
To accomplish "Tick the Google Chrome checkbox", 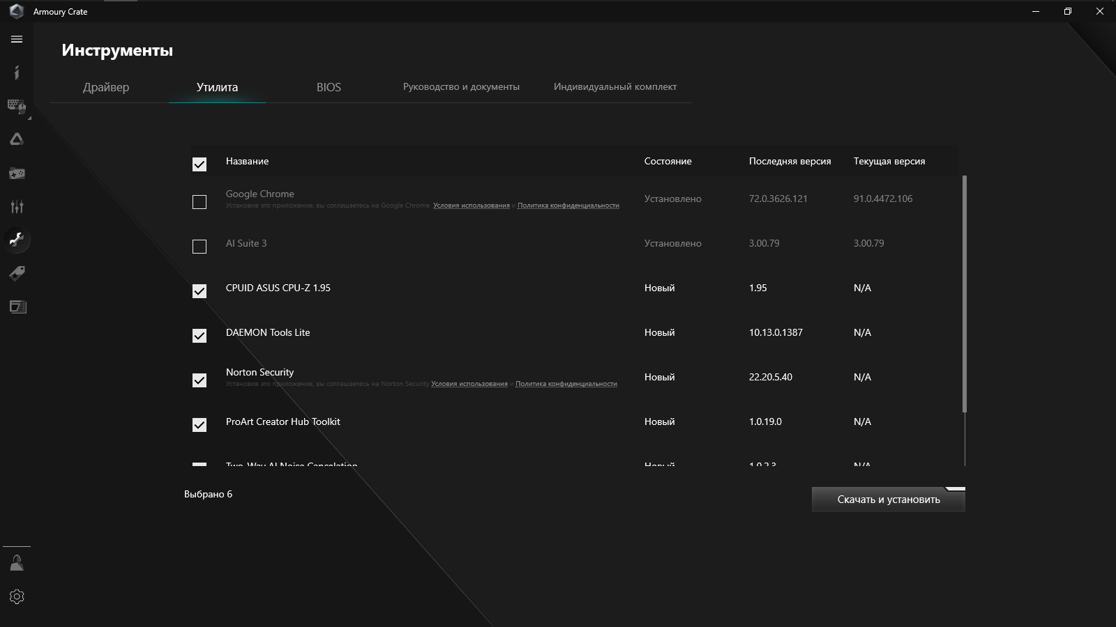I will (199, 202).
